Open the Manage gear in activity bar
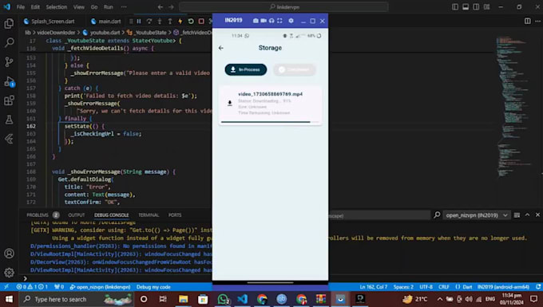This screenshot has width=543, height=307. 9,273
